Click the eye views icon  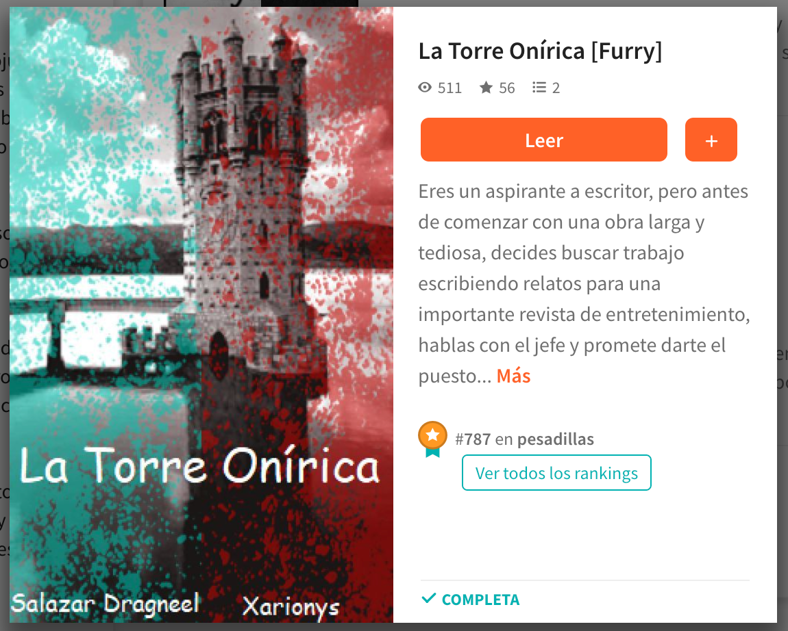click(425, 88)
